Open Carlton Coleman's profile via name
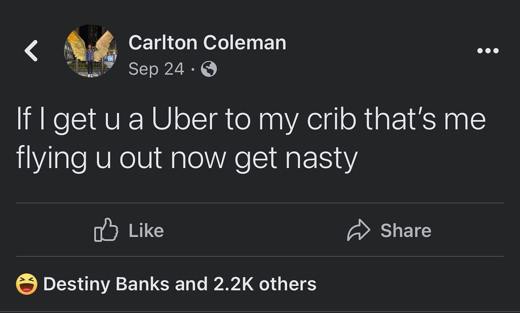The width and height of the screenshot is (520, 313). pyautogui.click(x=207, y=43)
